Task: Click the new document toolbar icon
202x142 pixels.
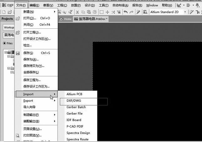Action: click(x=4, y=12)
